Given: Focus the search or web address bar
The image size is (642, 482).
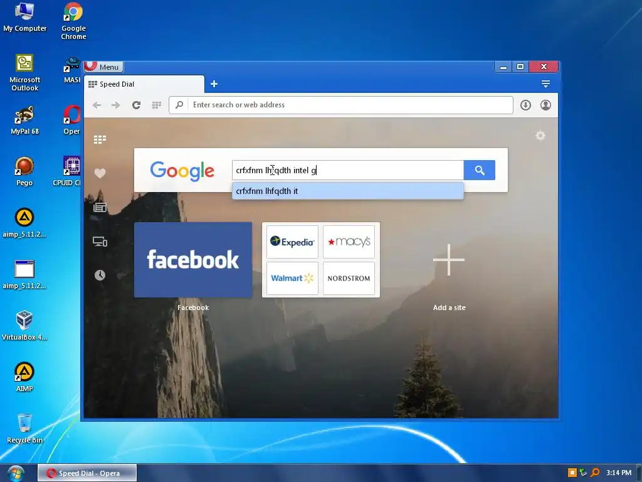Looking at the screenshot, I should (x=340, y=105).
